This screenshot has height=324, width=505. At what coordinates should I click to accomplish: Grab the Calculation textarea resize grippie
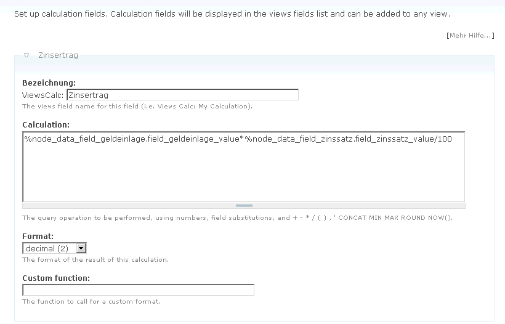tap(244, 205)
